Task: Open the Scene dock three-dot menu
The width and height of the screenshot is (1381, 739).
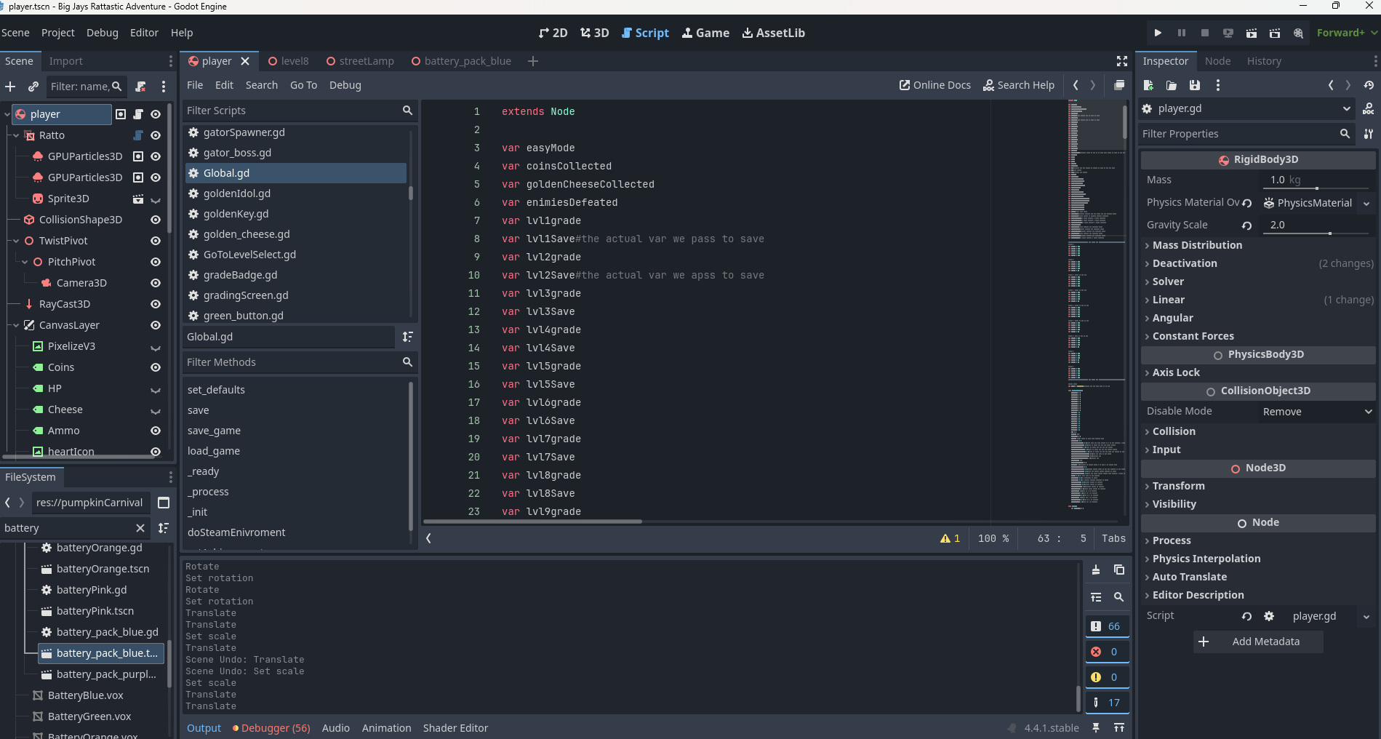Action: click(x=164, y=87)
